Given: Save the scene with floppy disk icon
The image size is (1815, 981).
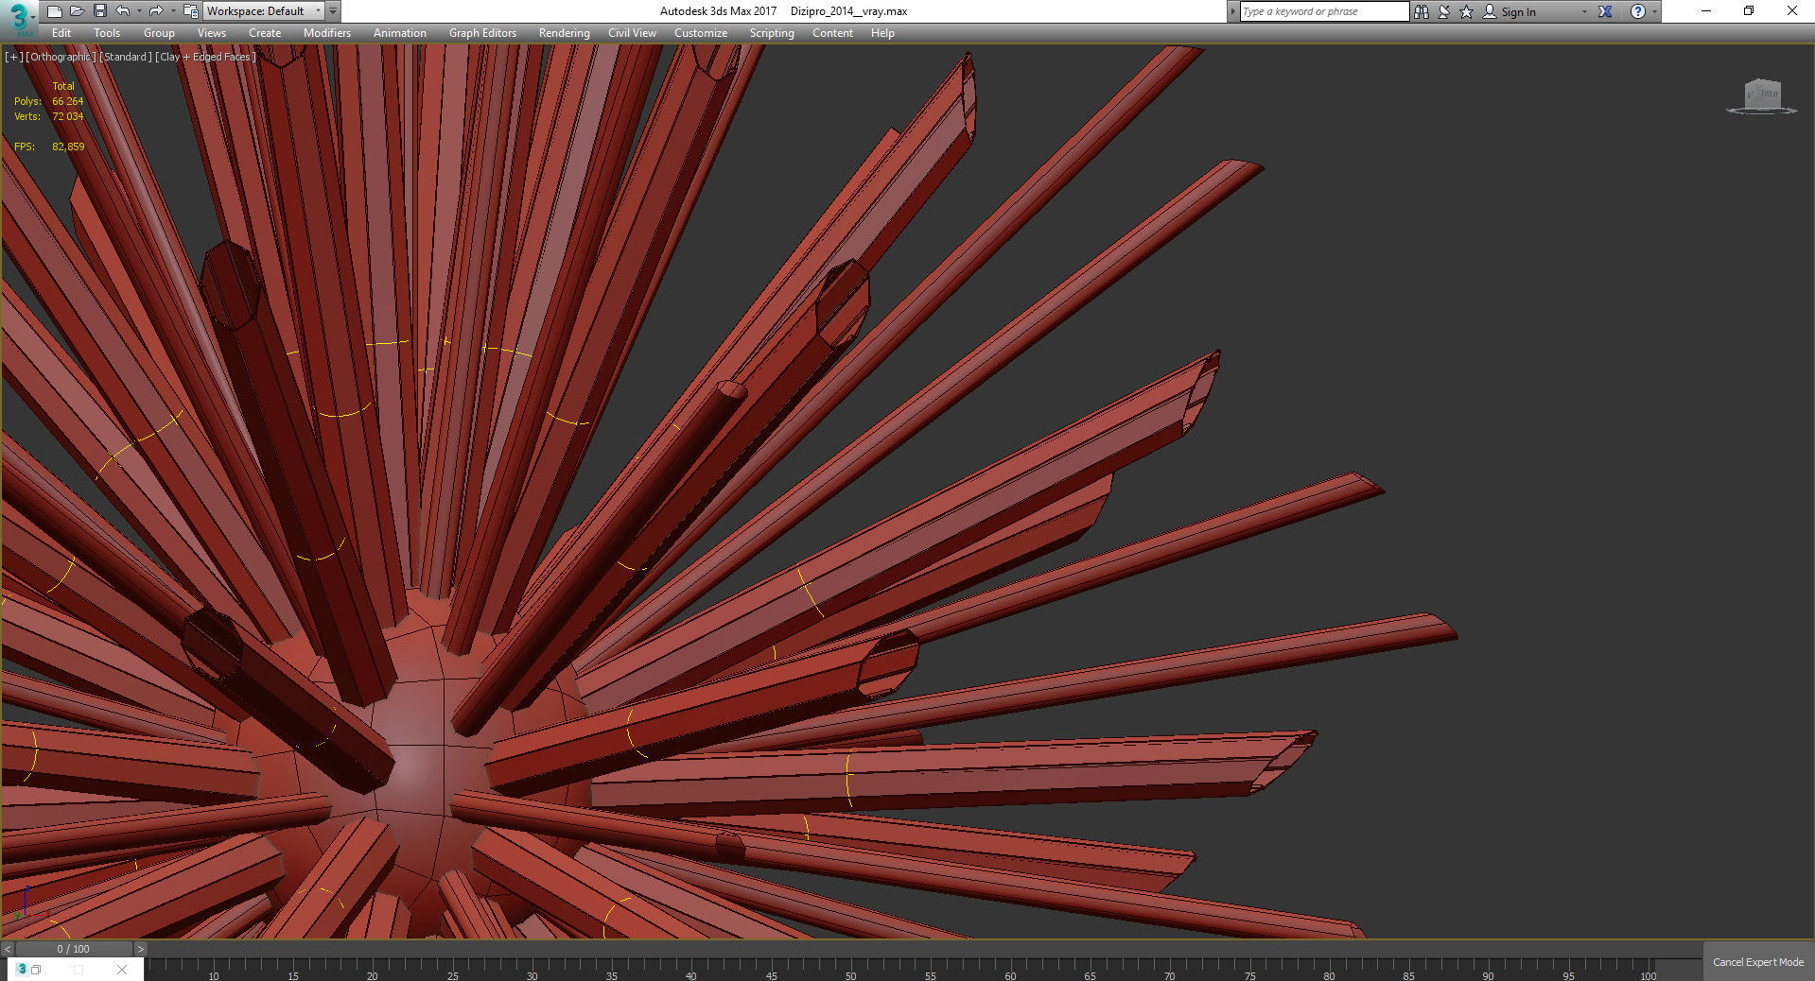Looking at the screenshot, I should (x=99, y=11).
